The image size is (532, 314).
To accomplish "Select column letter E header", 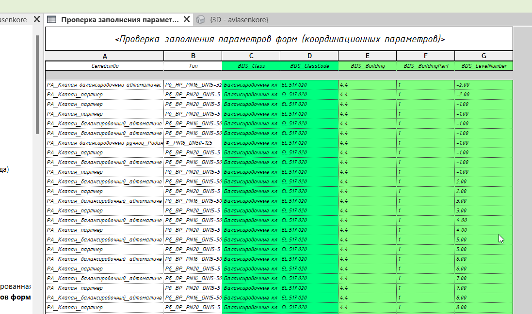I will 368,56.
